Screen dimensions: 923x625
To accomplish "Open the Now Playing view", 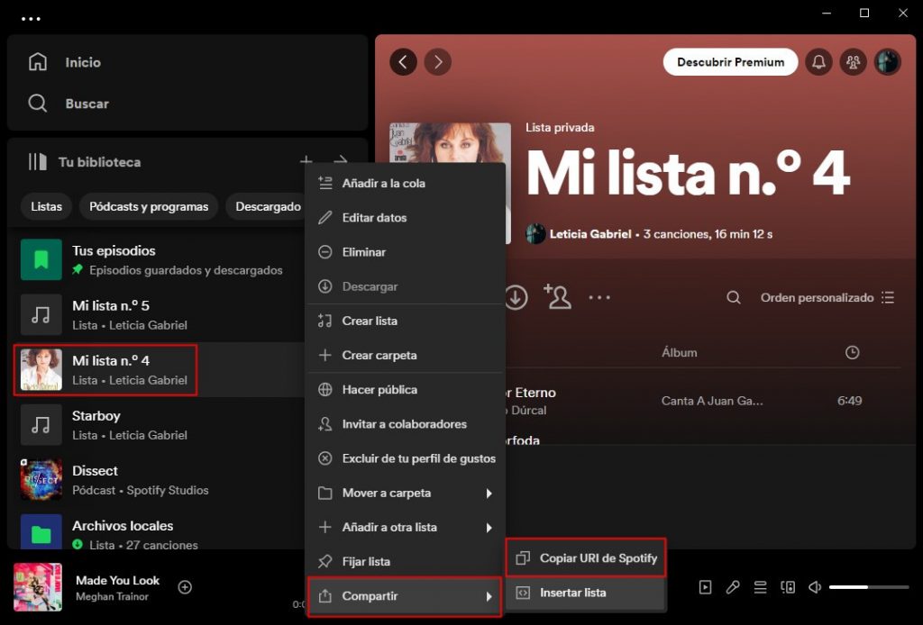I will tap(706, 587).
